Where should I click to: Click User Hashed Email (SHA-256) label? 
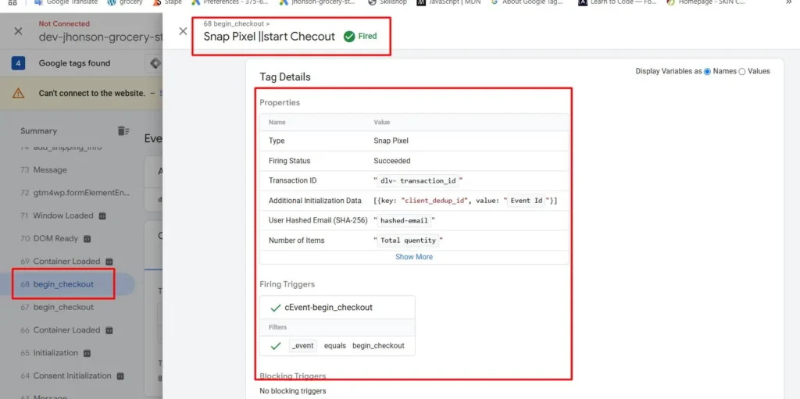319,220
